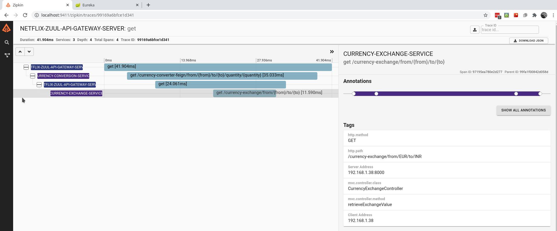The height and width of the screenshot is (231, 557).
Task: Click the green extension icon in toolbar
Action: [x=507, y=15]
